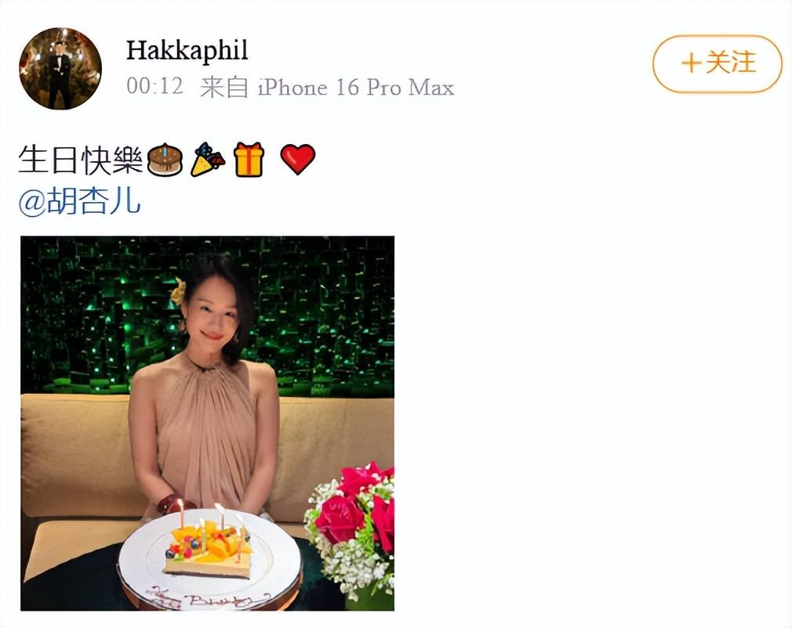The height and width of the screenshot is (628, 792).
Task: Click the party popper emoji
Action: click(208, 160)
